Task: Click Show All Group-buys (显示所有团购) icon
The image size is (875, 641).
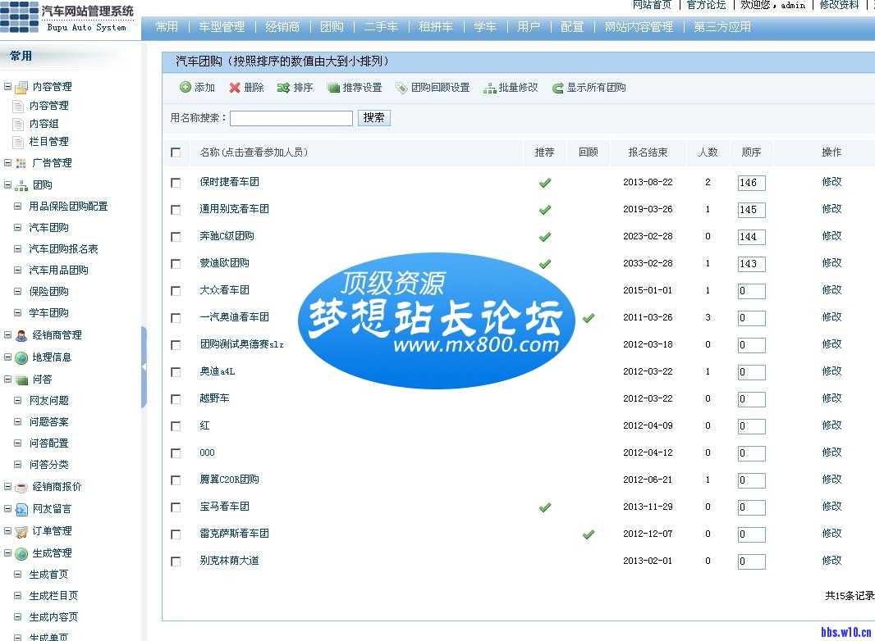Action: click(557, 88)
